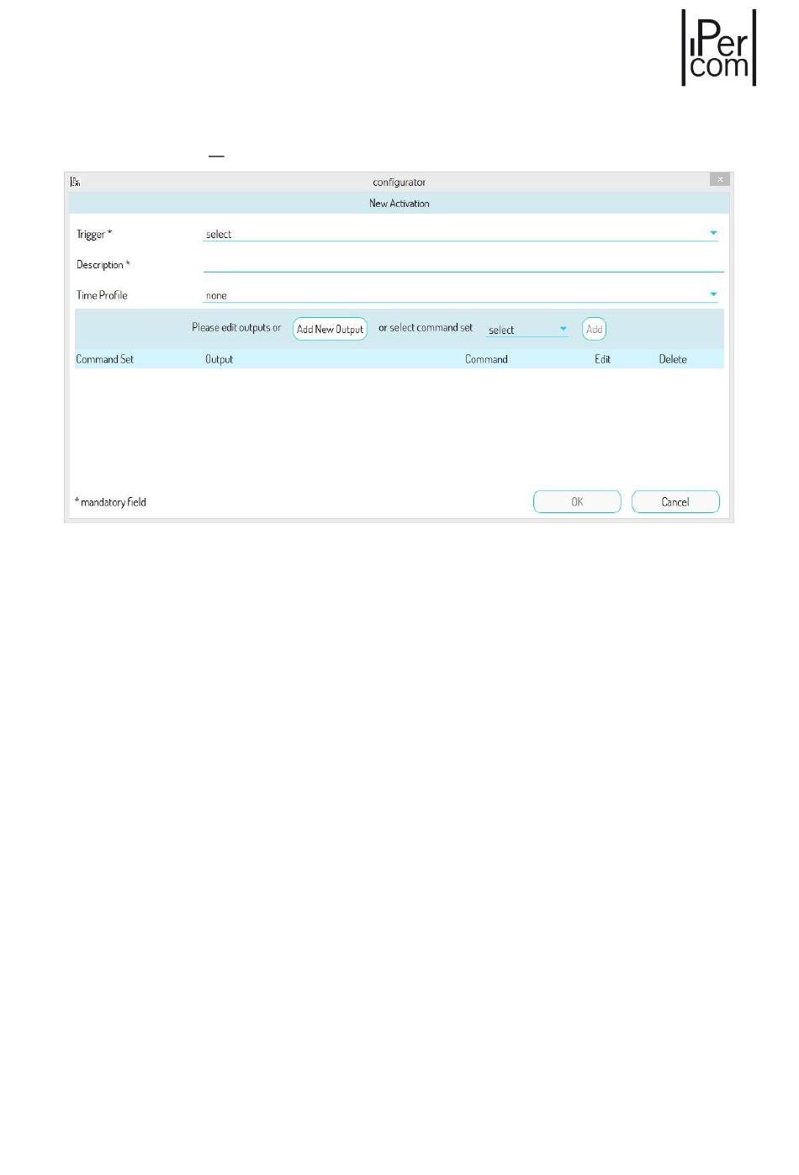The image size is (799, 1175).
Task: Click the Command column header
Action: pyautogui.click(x=486, y=359)
